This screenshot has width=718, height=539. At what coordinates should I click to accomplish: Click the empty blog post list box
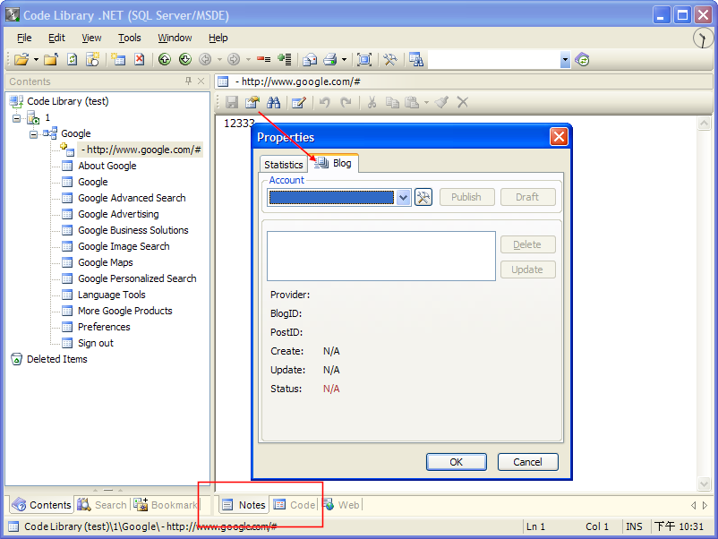point(381,255)
